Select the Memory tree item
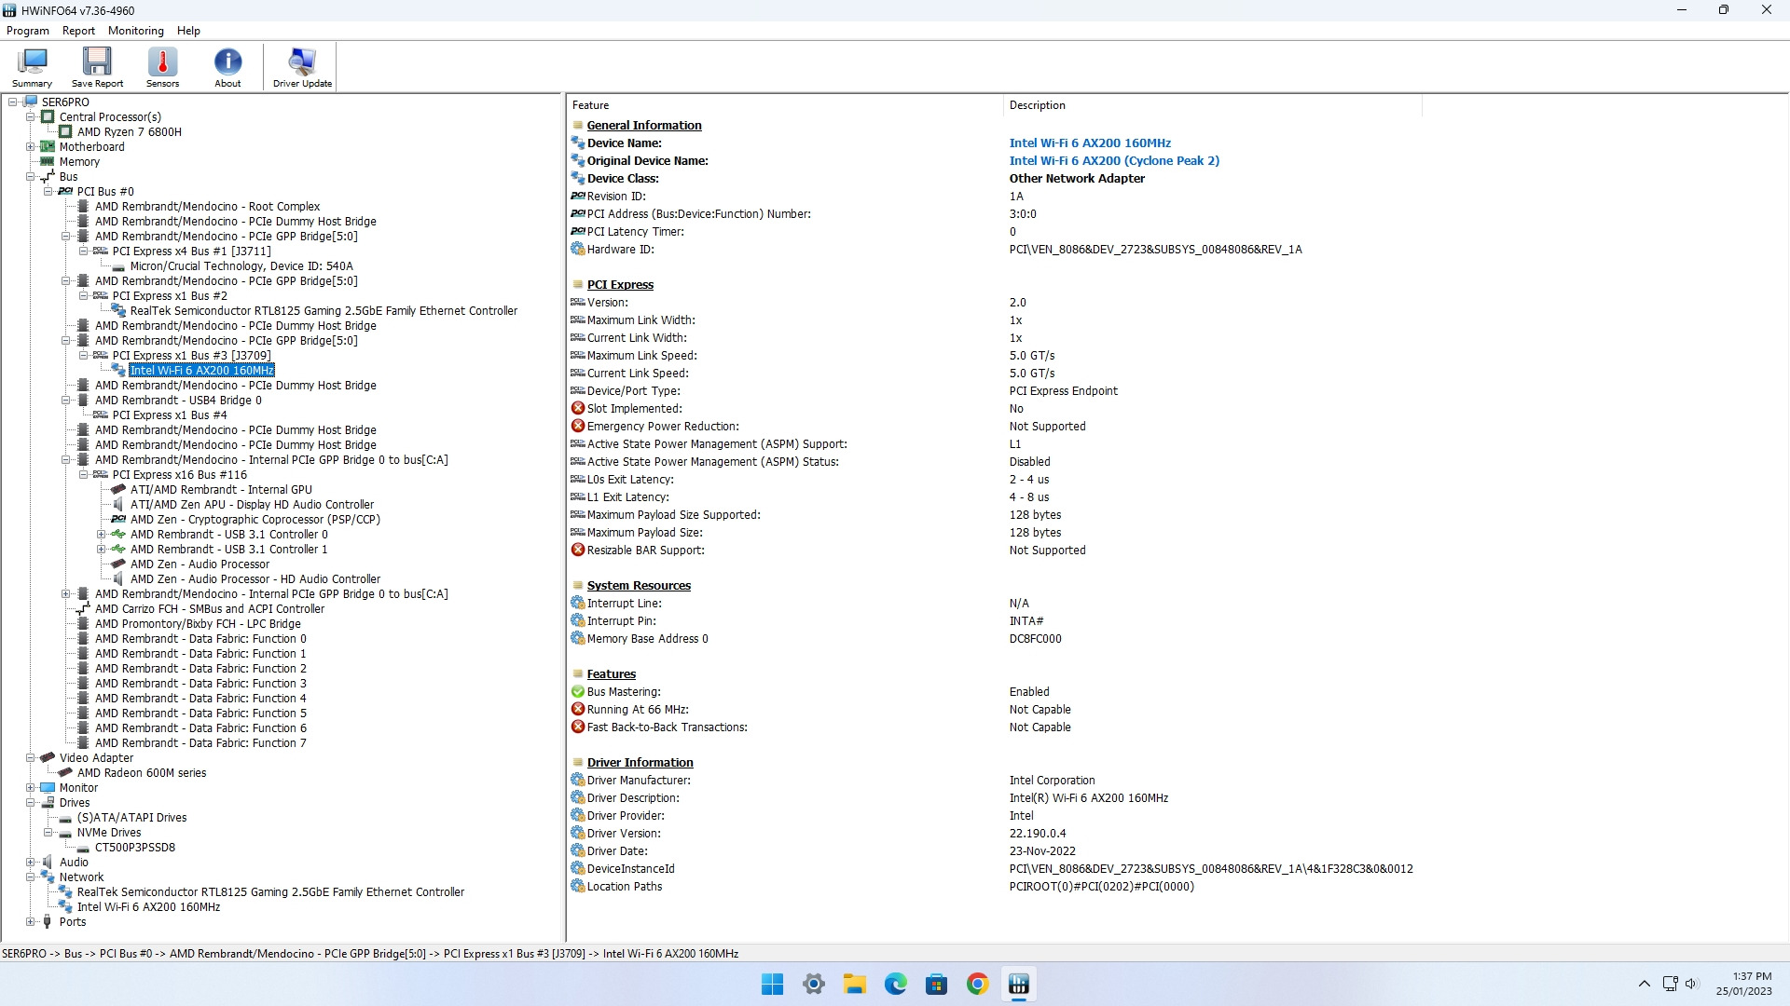This screenshot has width=1790, height=1006. (x=79, y=162)
